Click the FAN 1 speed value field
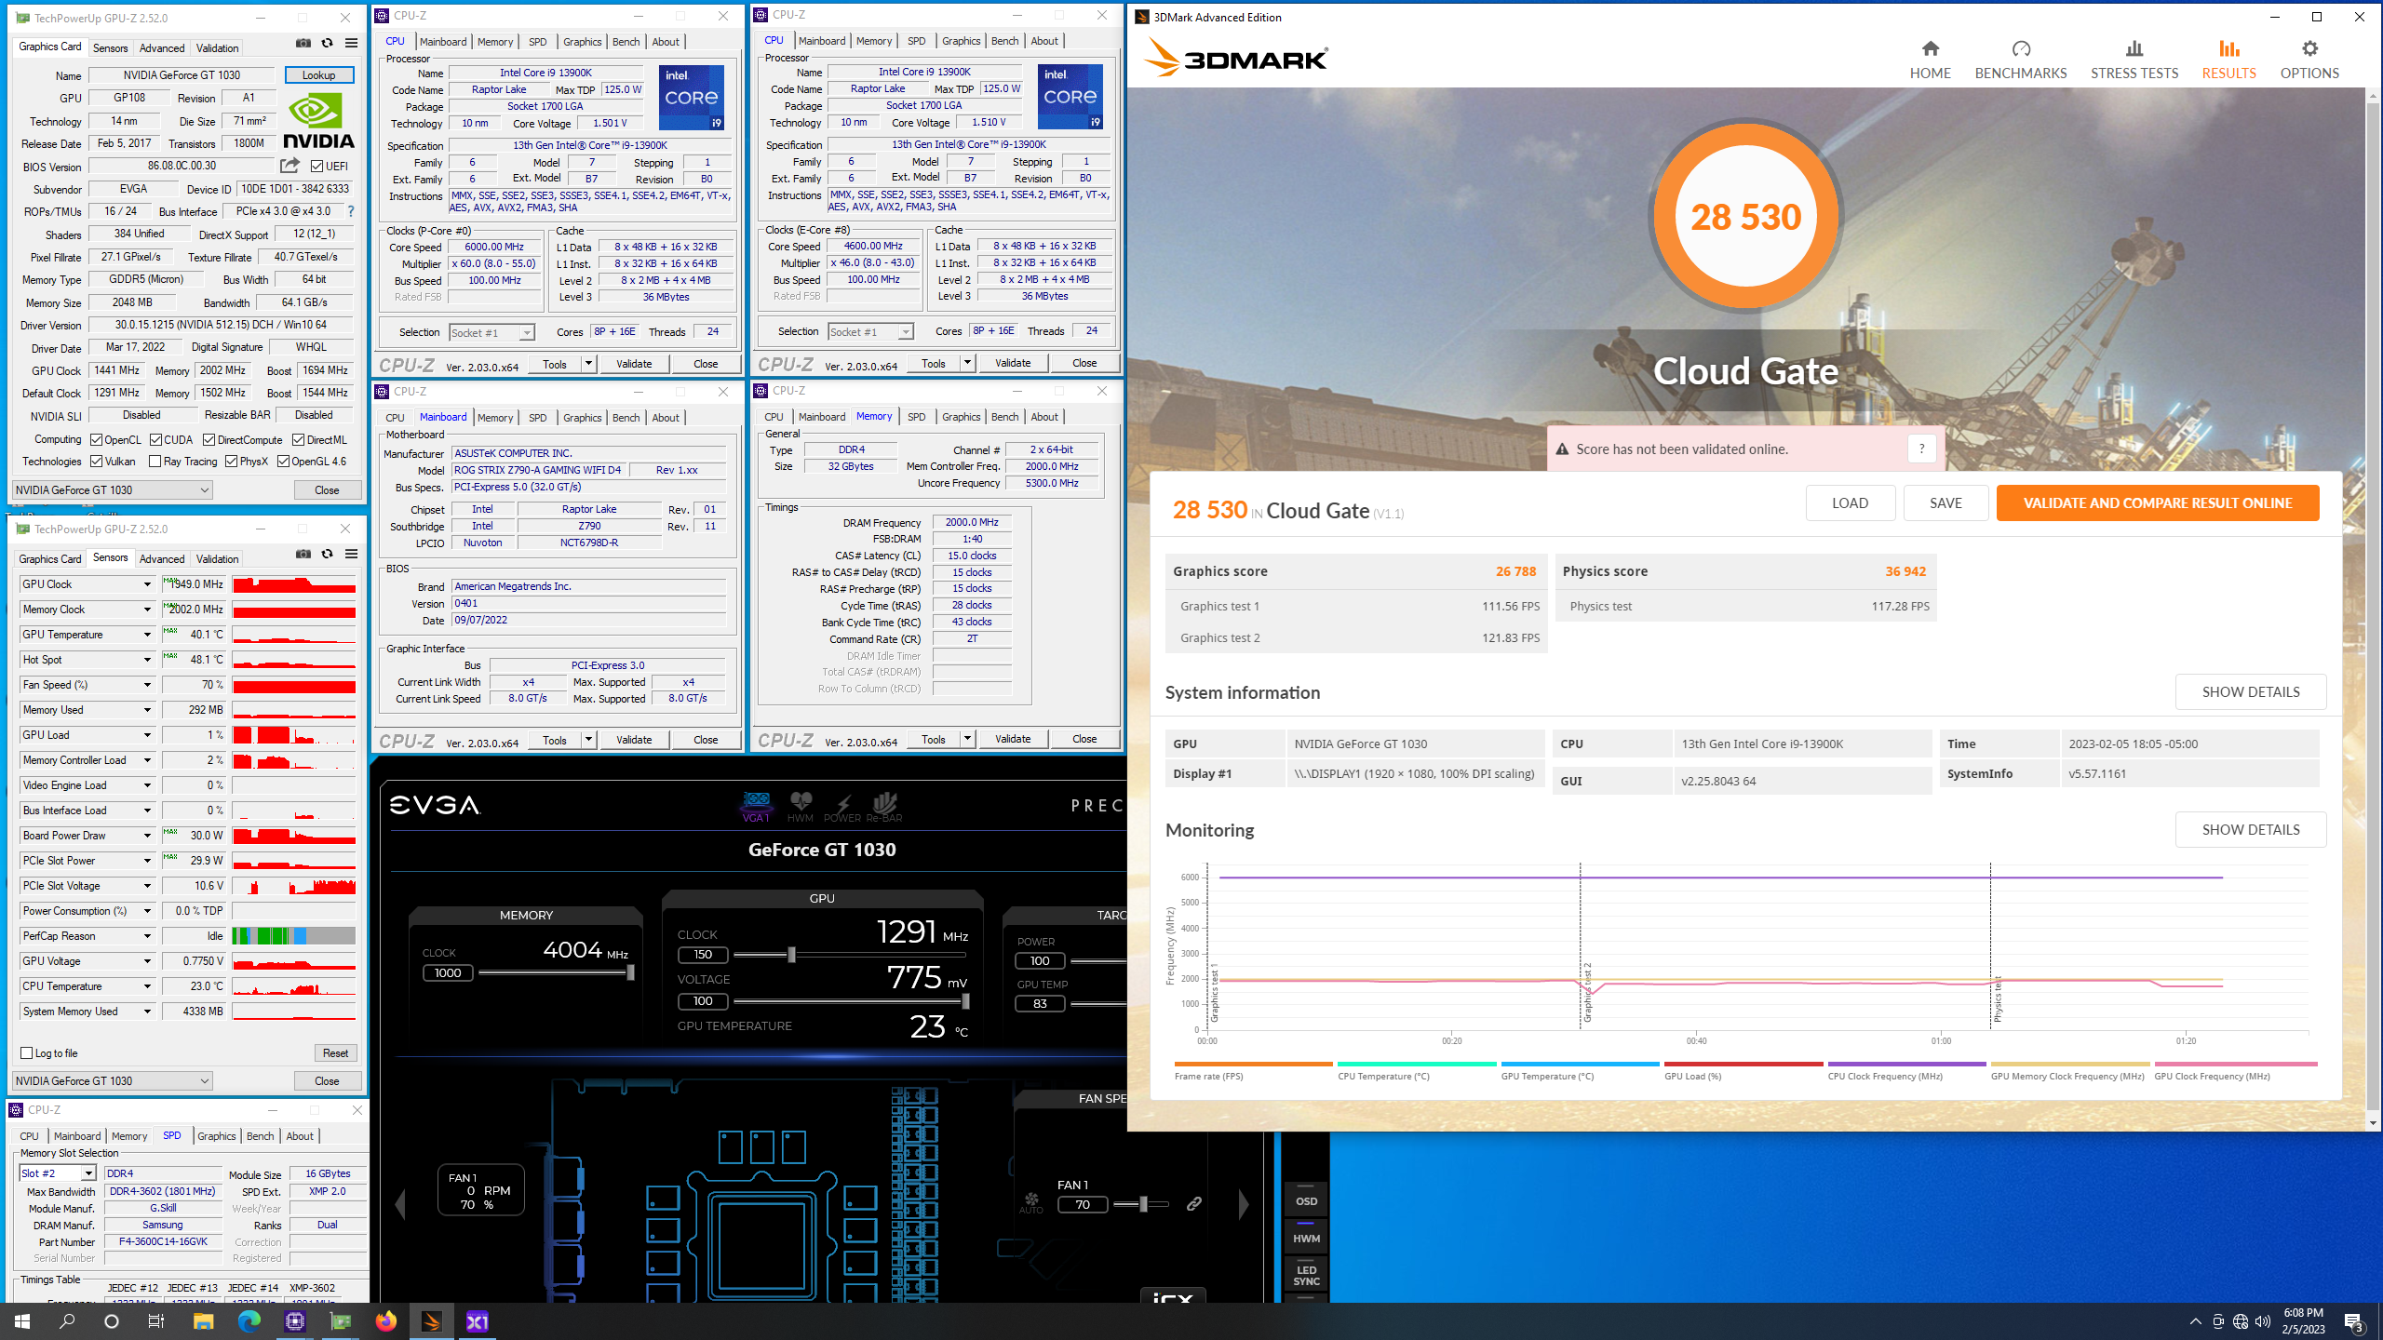The height and width of the screenshot is (1340, 2383). [1083, 1204]
